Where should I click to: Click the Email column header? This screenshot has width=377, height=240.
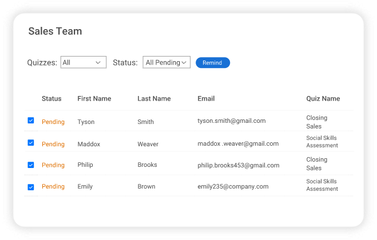[206, 99]
